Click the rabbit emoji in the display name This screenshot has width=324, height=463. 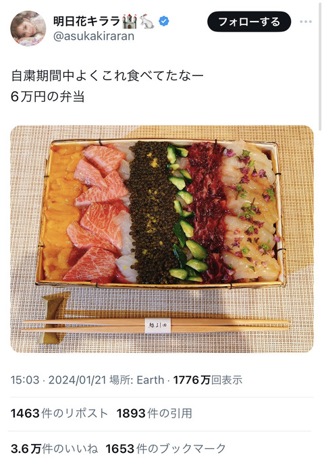pos(147,22)
